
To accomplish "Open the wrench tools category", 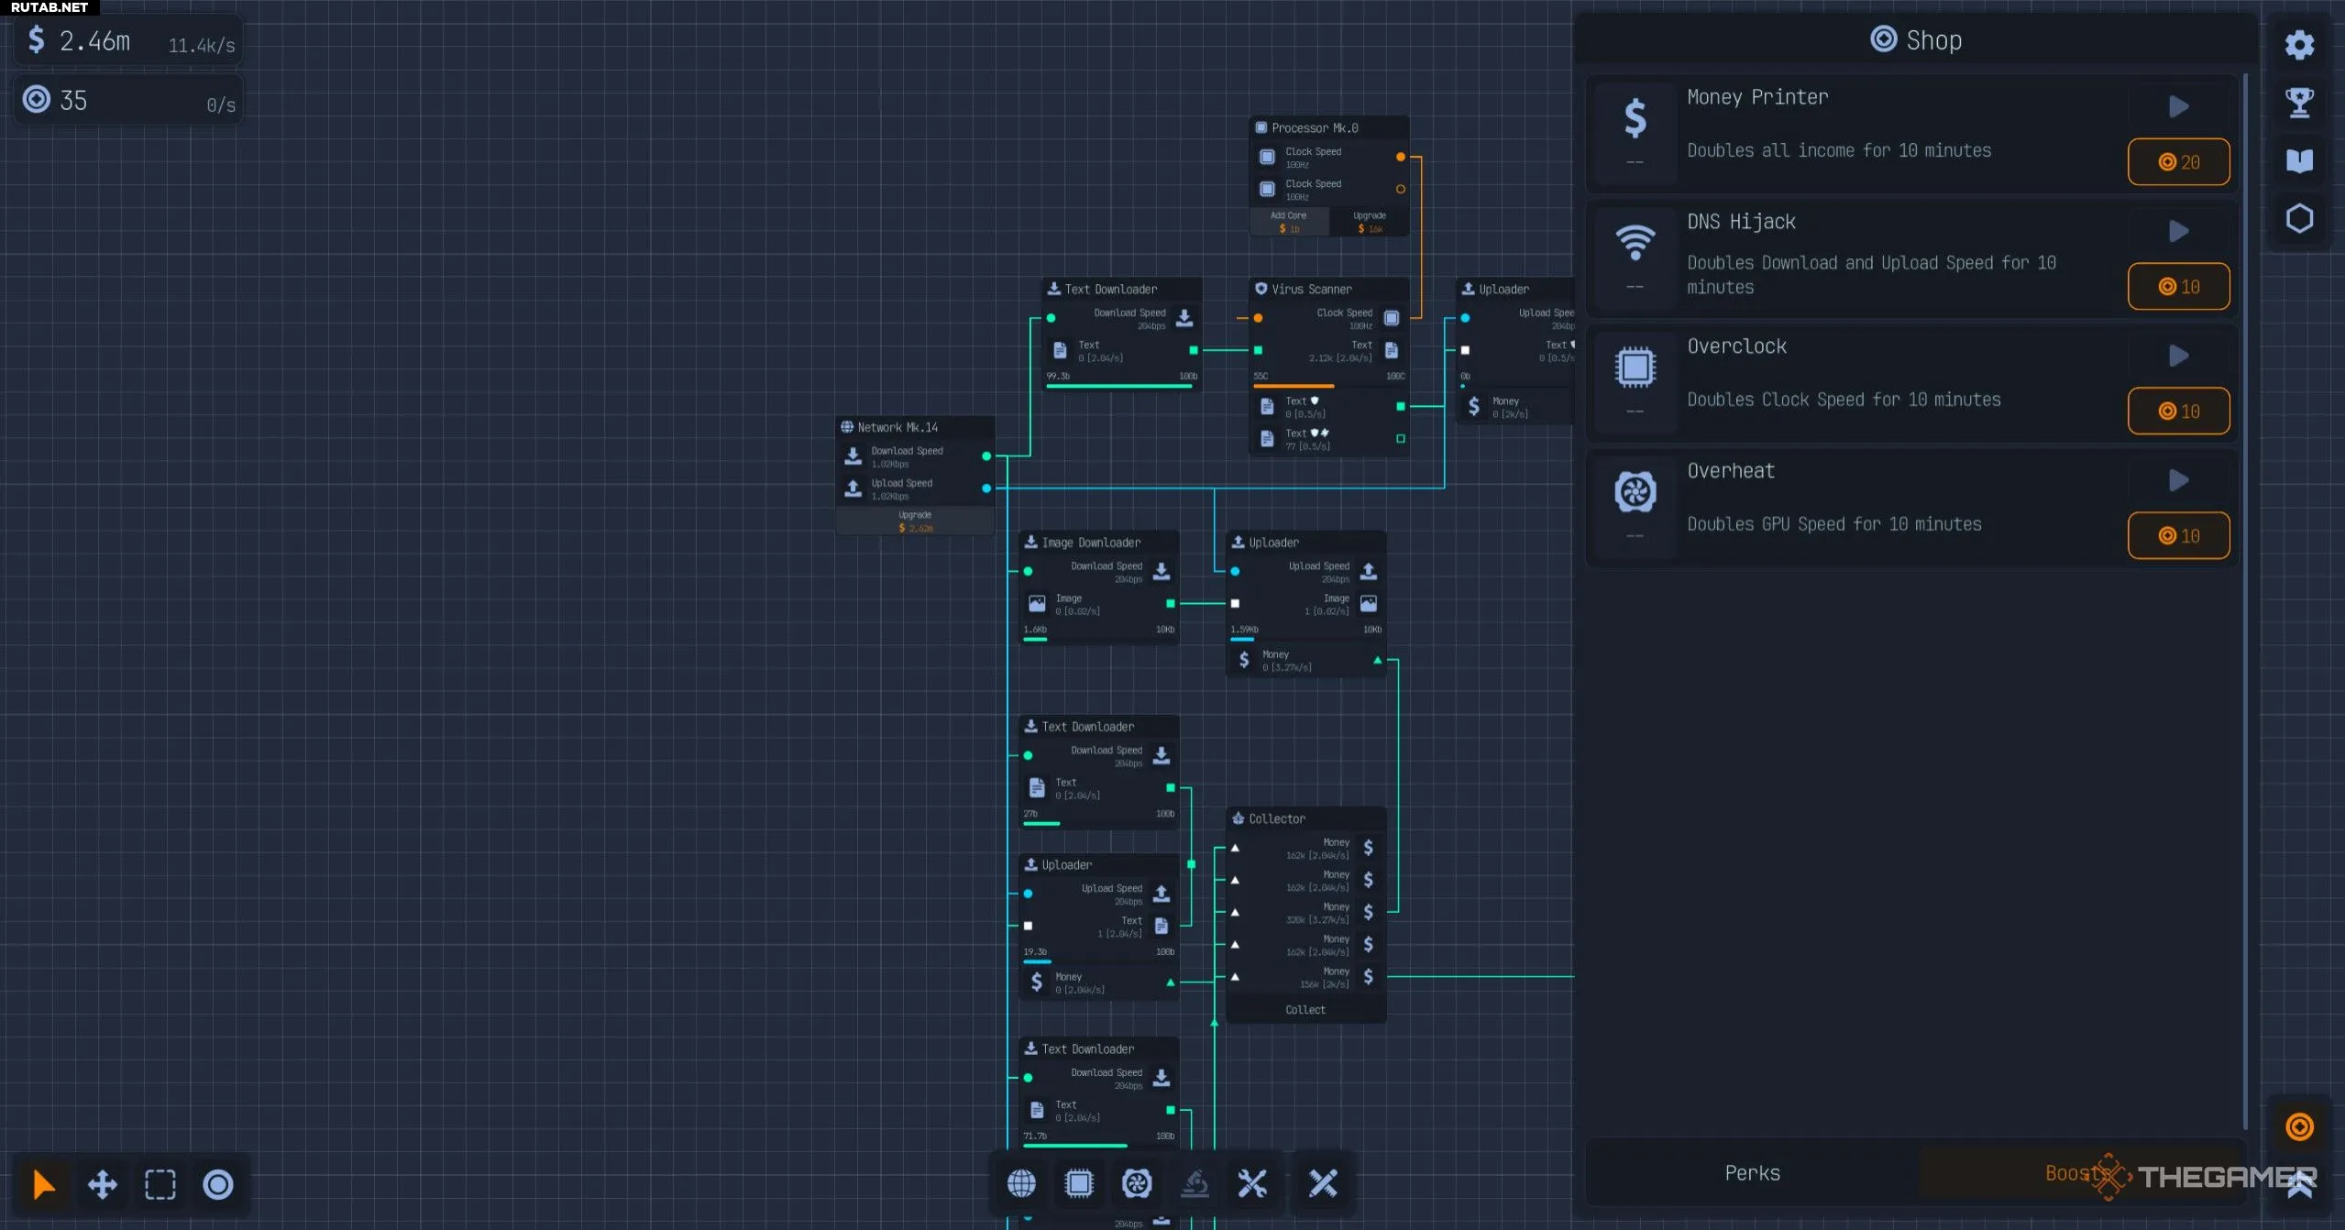I will tap(1252, 1183).
